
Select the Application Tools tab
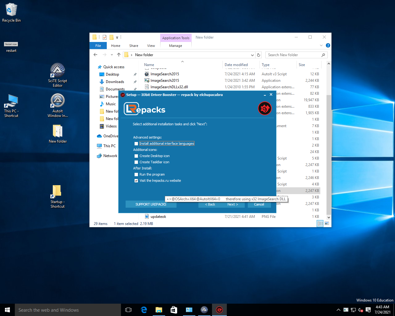click(176, 38)
